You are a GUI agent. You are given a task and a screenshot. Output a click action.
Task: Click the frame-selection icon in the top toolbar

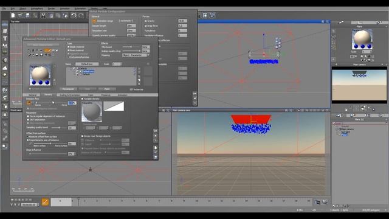[205, 15]
